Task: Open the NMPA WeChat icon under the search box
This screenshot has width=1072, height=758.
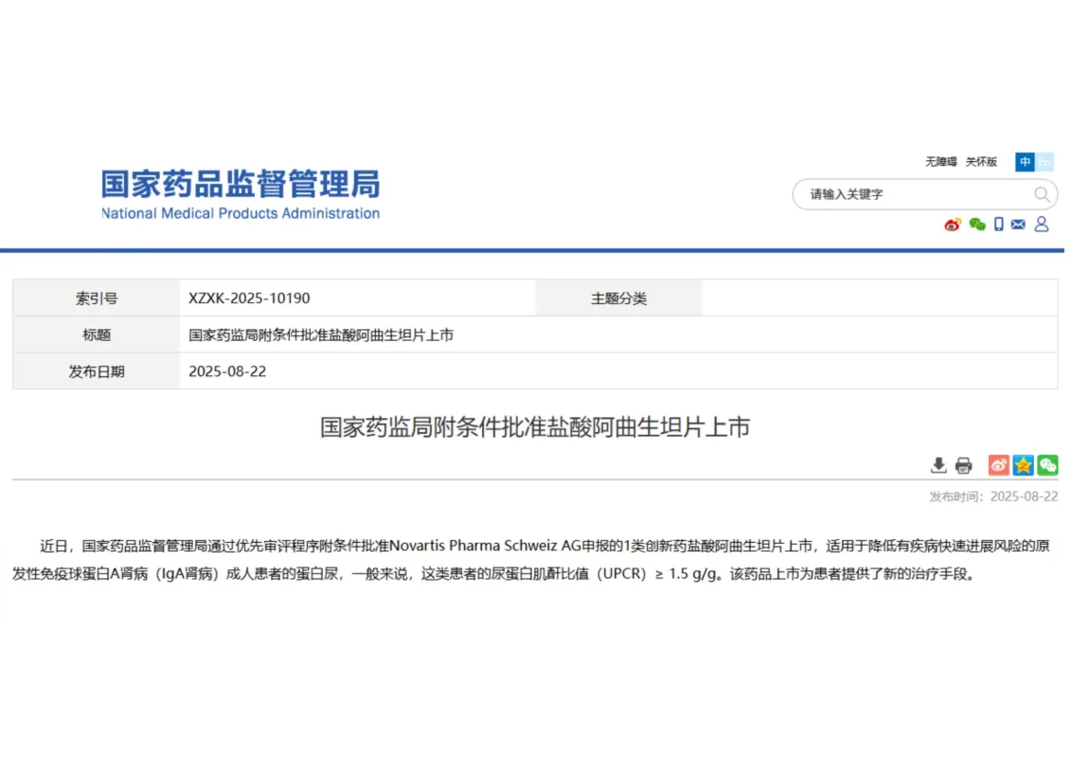Action: click(x=976, y=225)
